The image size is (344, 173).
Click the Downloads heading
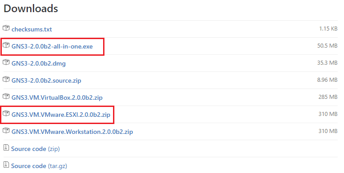(x=31, y=9)
